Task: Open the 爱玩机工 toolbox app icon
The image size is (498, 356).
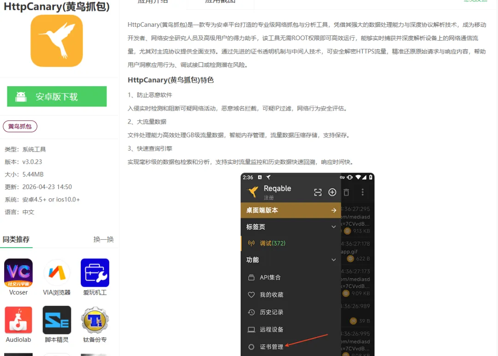Action: click(95, 273)
